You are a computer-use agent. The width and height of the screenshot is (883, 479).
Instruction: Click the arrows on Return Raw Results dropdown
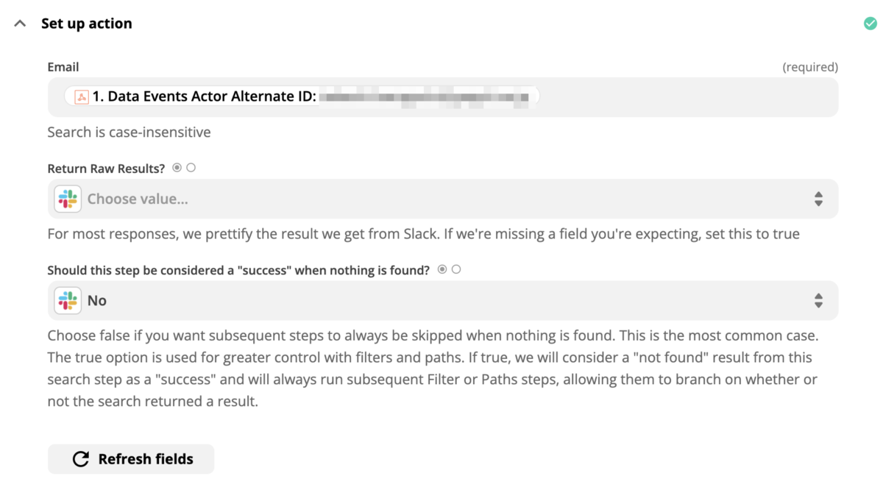818,199
